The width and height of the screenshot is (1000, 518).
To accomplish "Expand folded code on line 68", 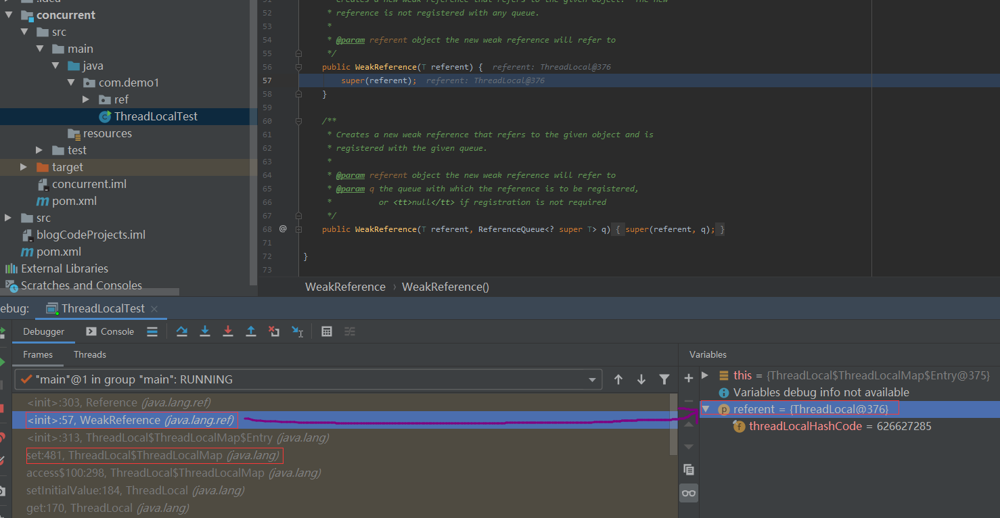I will pyautogui.click(x=299, y=229).
